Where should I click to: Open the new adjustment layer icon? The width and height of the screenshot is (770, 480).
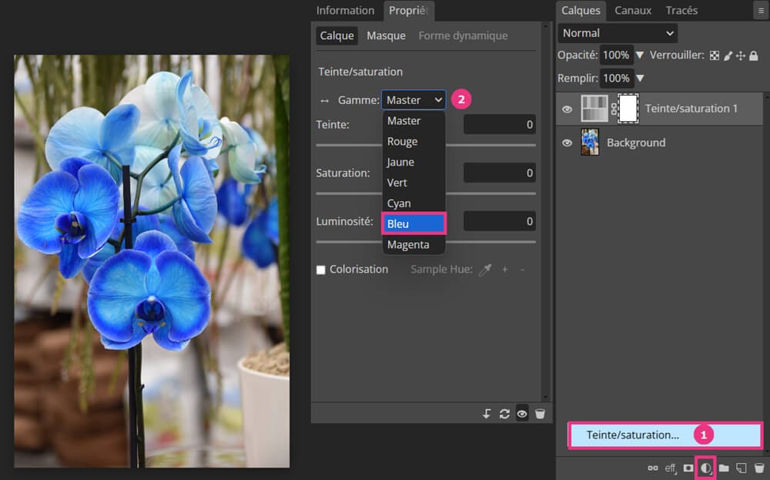point(705,468)
